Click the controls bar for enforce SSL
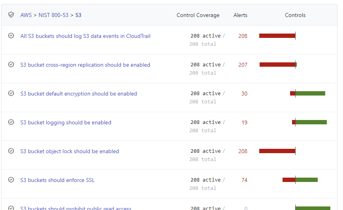Screen dimensions: 343x210 pos(300,180)
